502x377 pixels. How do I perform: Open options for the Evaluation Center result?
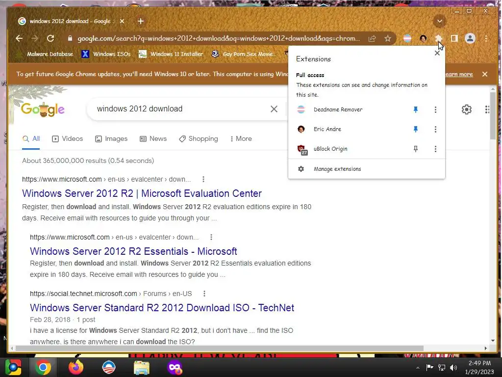pyautogui.click(x=203, y=179)
